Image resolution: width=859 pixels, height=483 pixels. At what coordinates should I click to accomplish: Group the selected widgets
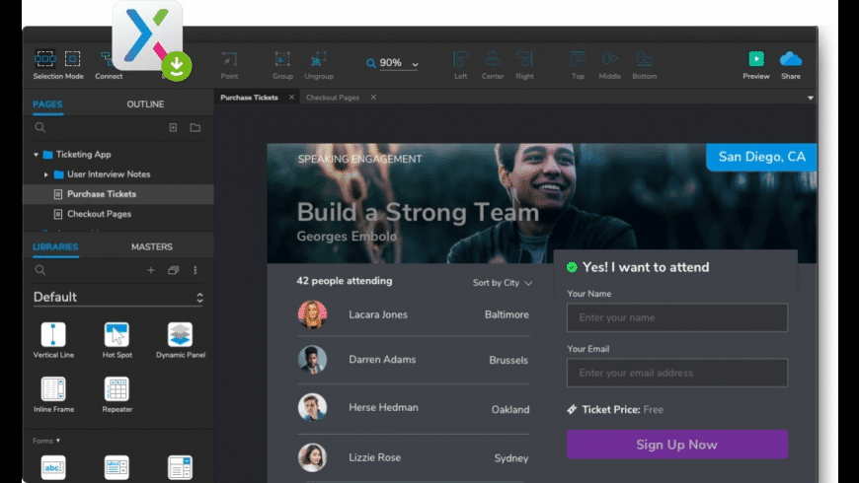coord(282,65)
